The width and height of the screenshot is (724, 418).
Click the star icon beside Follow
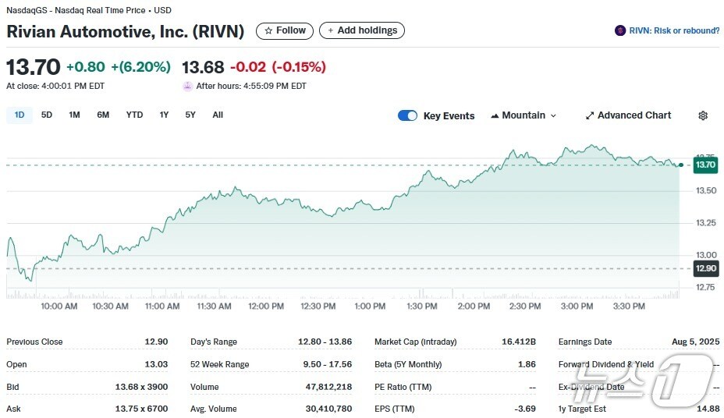pyautogui.click(x=268, y=30)
